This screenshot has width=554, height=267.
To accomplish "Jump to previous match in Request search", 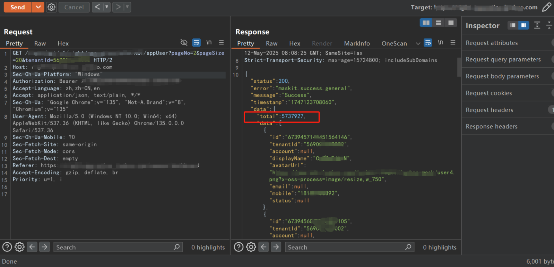I will (32, 247).
